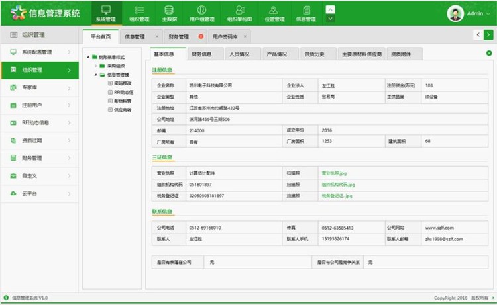This screenshot has height=305, width=497.
Task: Click the 资质过期 document icon
Action: point(13,140)
